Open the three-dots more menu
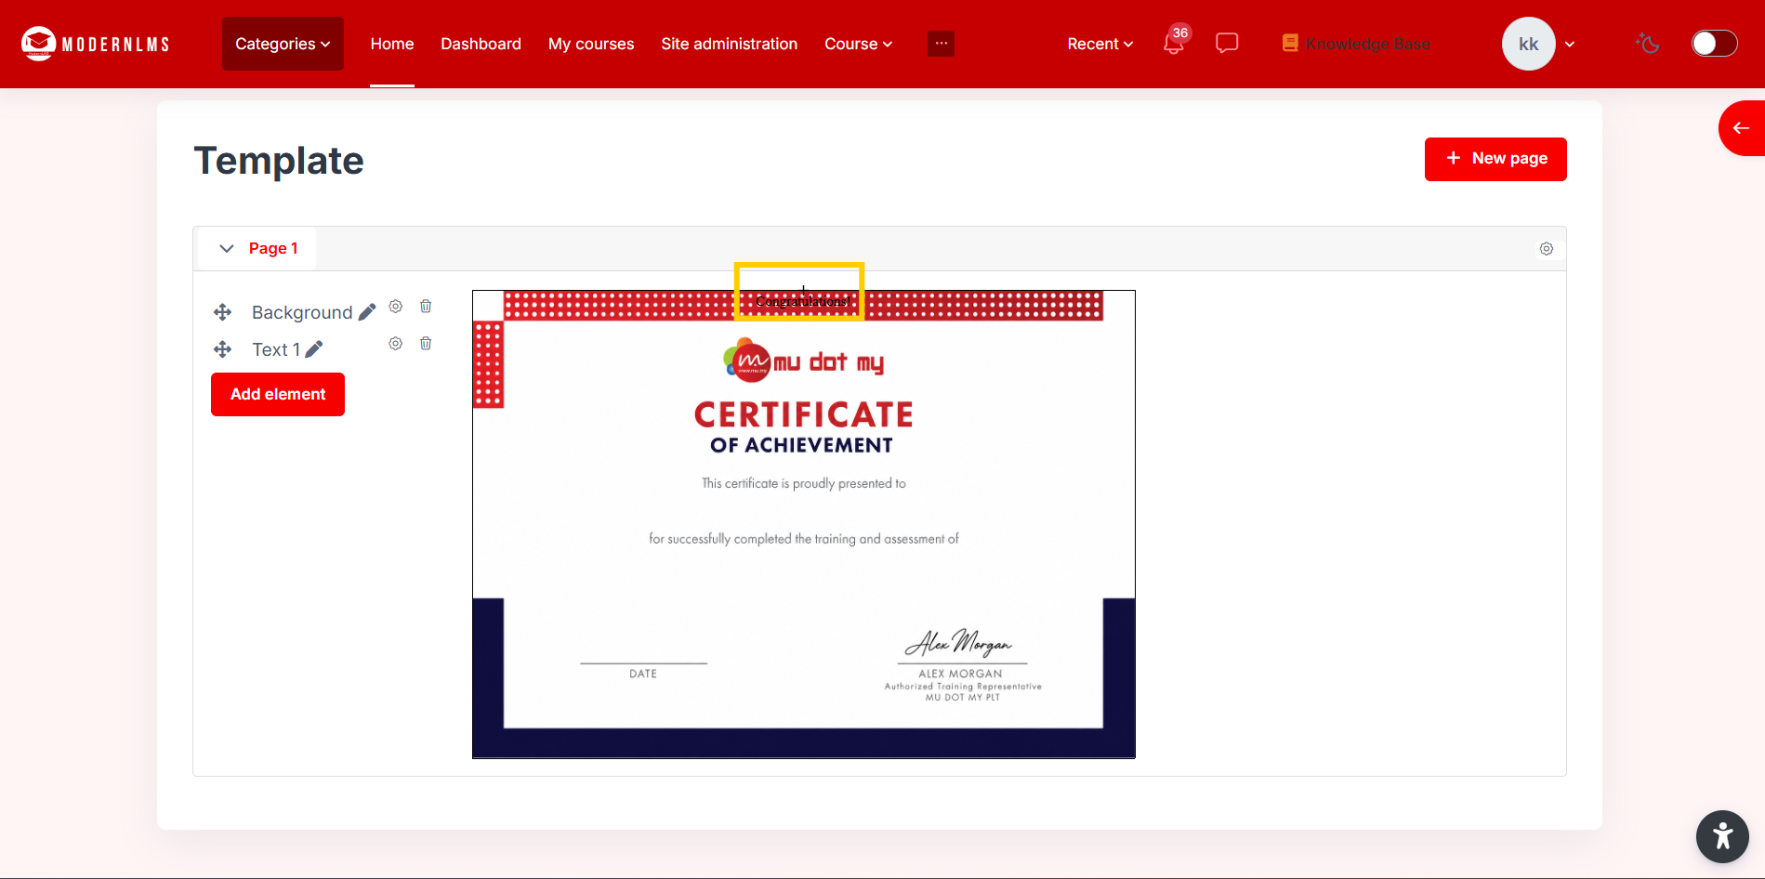Image resolution: width=1765 pixels, height=879 pixels. click(941, 44)
